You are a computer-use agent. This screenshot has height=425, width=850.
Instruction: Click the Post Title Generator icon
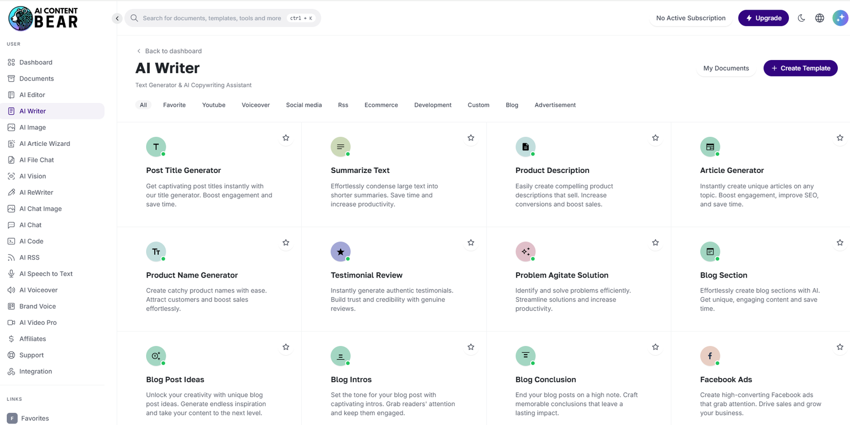[x=156, y=147]
